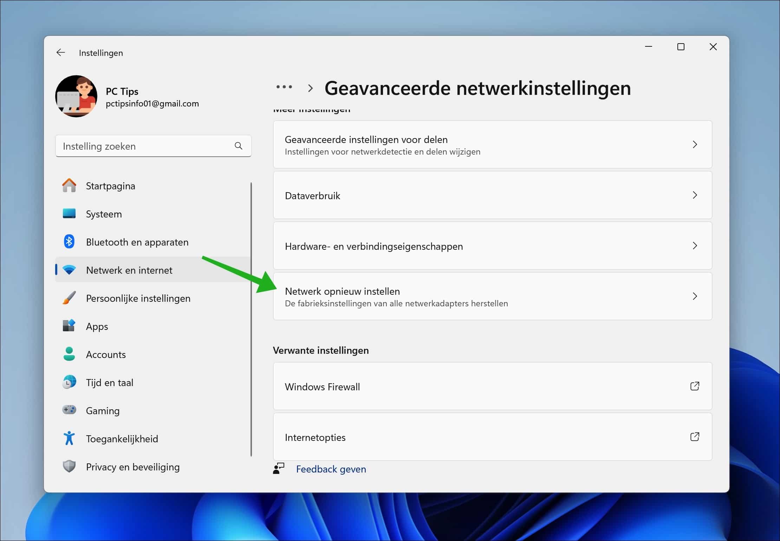Click the search magnifier in Instelling zoeken
This screenshot has height=541, width=780.
coord(239,146)
